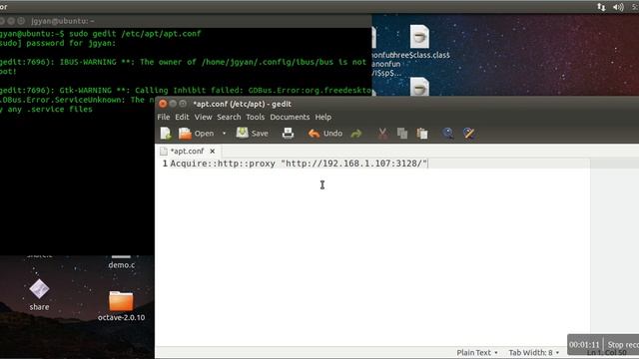
Task: Open the Search menu in gedit
Action: click(x=229, y=117)
